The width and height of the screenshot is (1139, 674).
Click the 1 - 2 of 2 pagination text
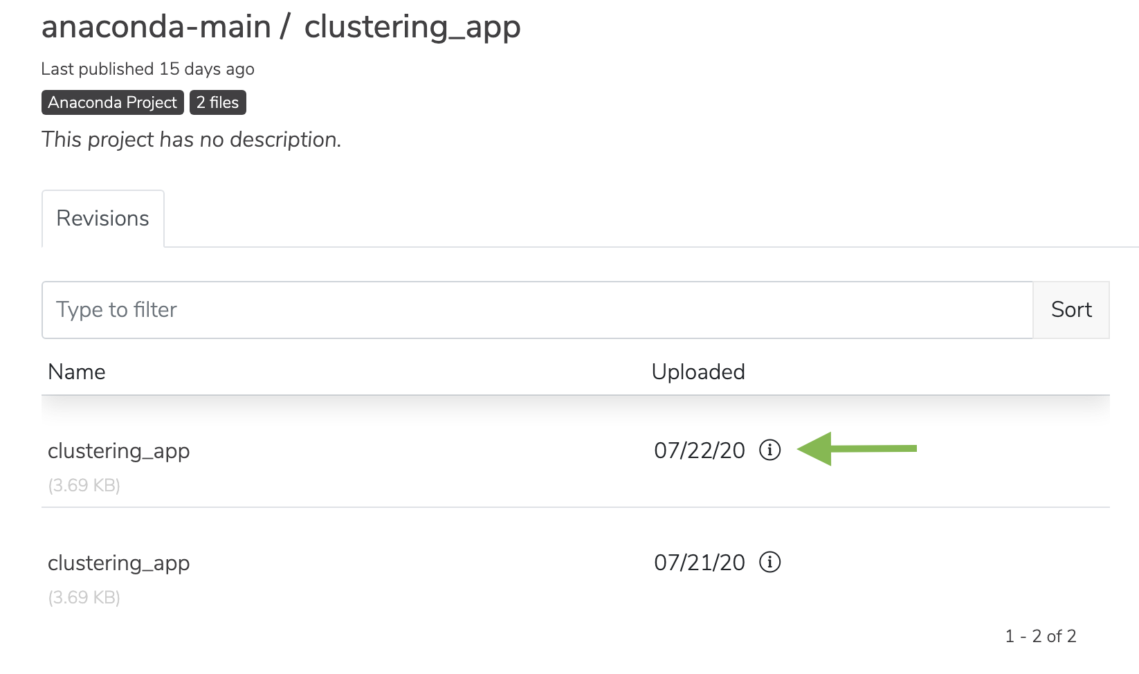(x=1041, y=636)
